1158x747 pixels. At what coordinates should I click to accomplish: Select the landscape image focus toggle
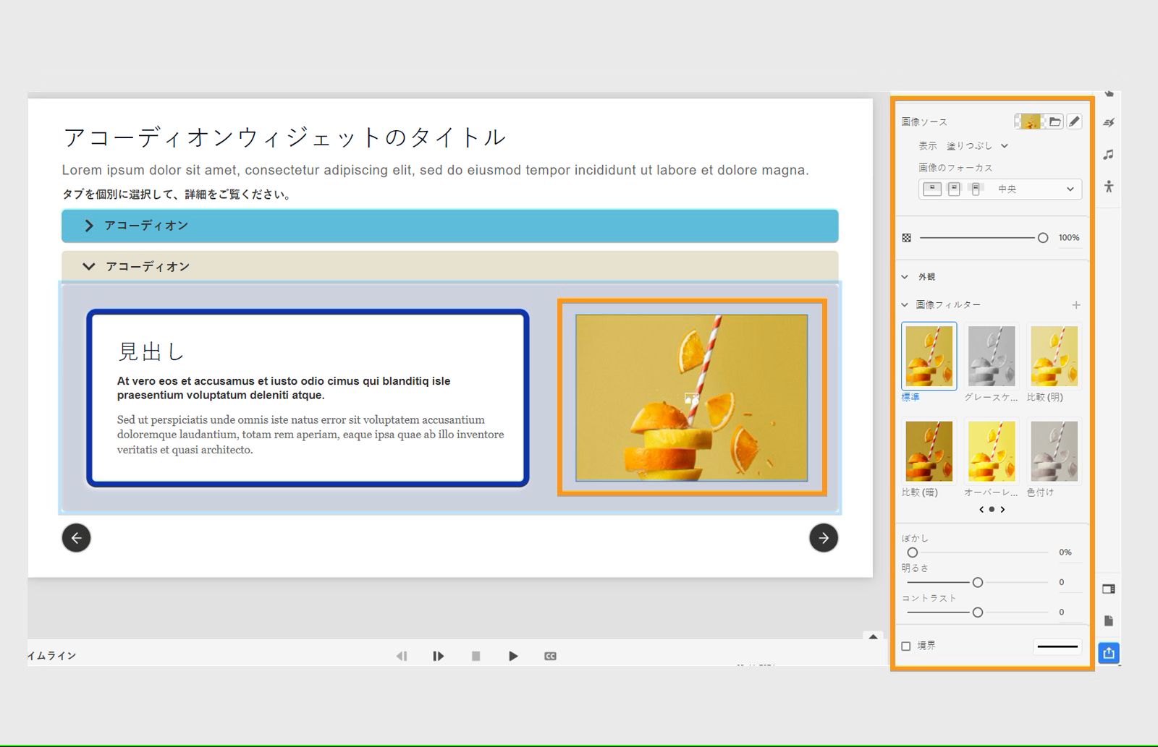[931, 188]
